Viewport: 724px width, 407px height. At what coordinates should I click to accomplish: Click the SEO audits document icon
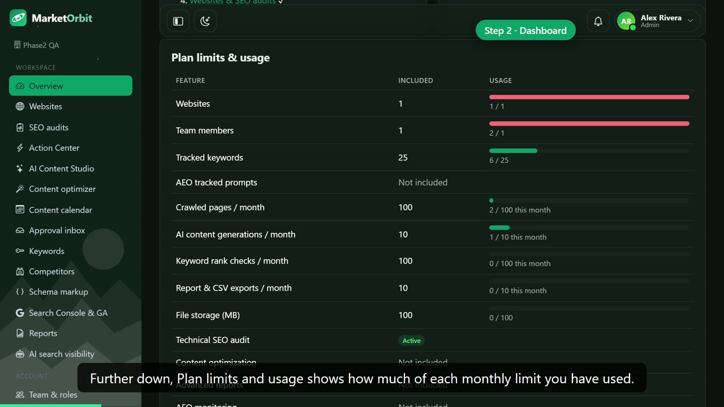tap(20, 127)
